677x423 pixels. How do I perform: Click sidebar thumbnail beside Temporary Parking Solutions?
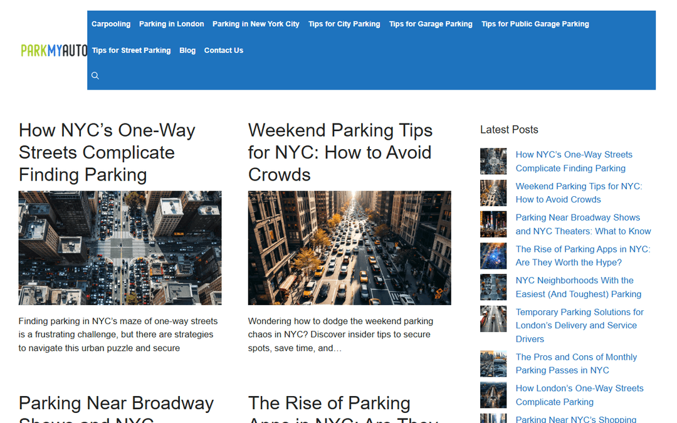[493, 318]
